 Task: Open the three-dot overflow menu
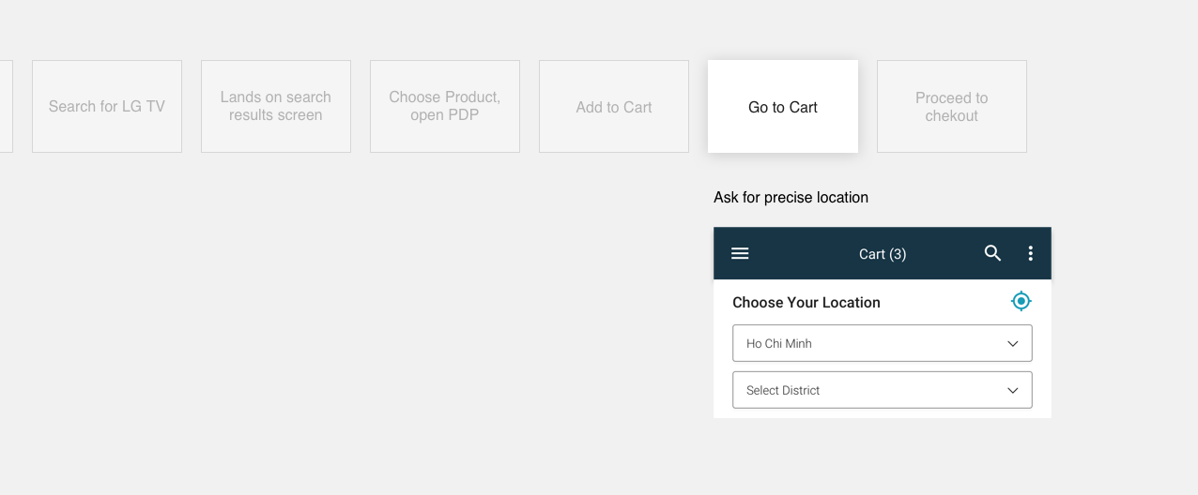point(1030,253)
